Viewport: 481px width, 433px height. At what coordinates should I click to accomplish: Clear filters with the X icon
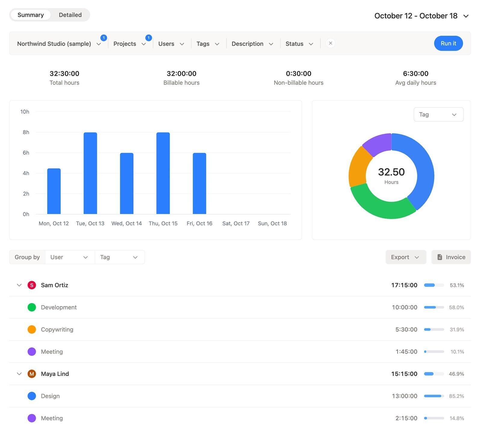click(330, 43)
